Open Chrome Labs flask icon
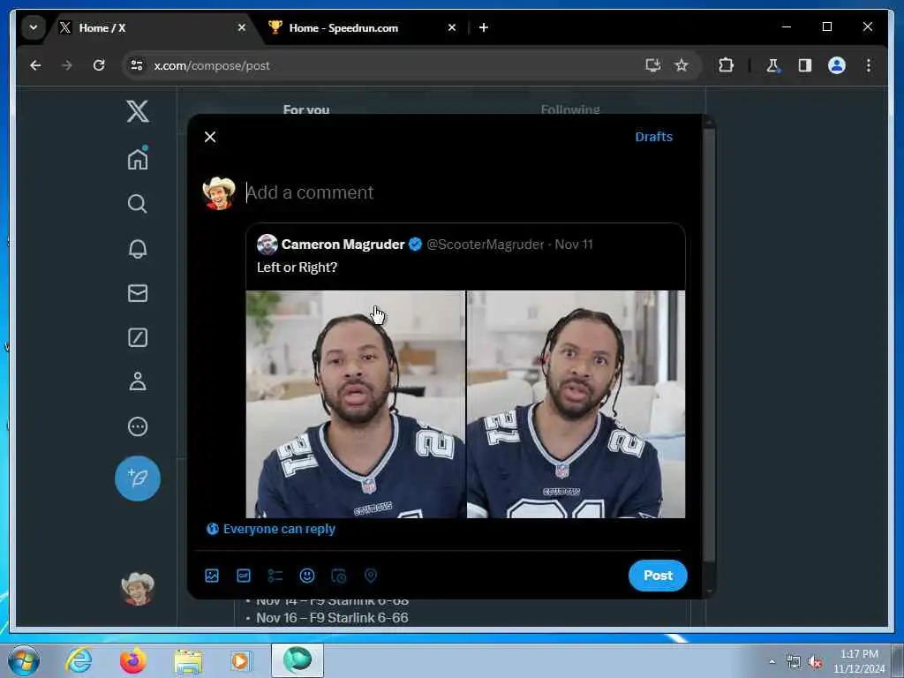 tap(772, 65)
